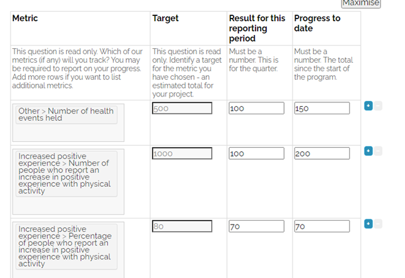This screenshot has height=278, width=405.
Task: Click the 'Progress to date' column header
Action: click(x=317, y=23)
